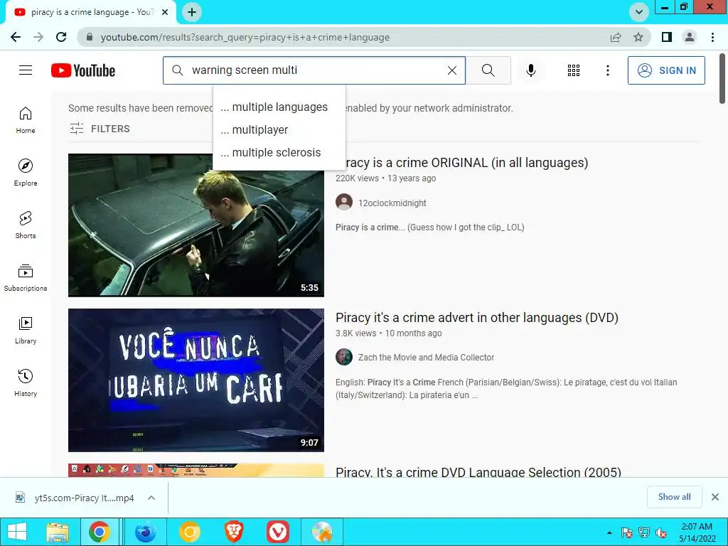
Task: Open the YouTube hamburger guide menu
Action: 26,70
